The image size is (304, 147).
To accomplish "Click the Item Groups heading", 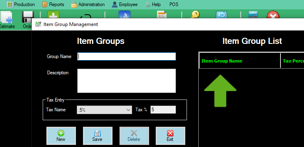I will (x=101, y=41).
